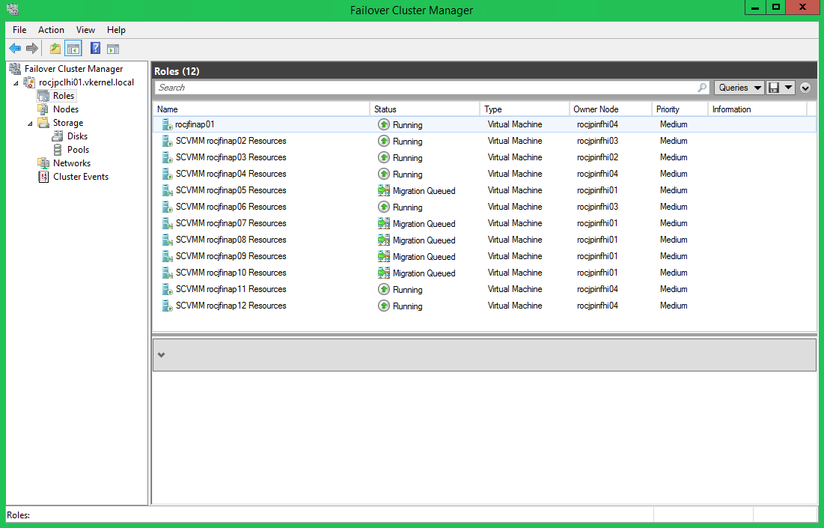Click the Networks tree icon
Screen dimensions: 824x528
(43, 163)
